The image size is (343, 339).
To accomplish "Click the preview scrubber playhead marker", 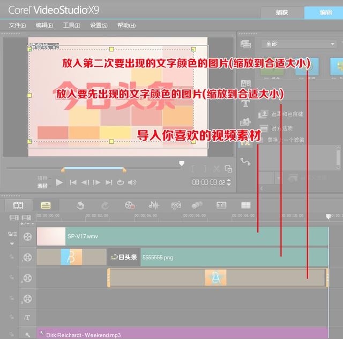I will (182, 163).
